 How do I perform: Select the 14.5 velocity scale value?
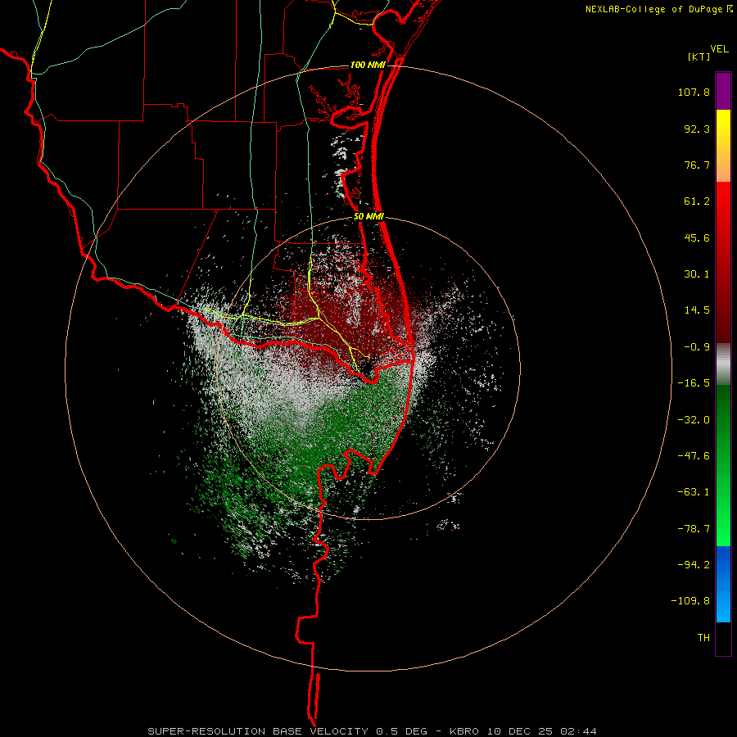click(697, 310)
